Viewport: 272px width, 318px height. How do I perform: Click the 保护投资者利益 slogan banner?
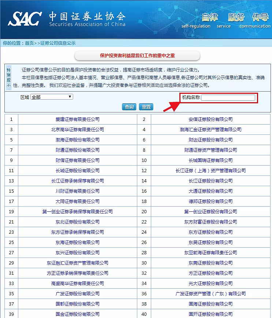(137, 56)
